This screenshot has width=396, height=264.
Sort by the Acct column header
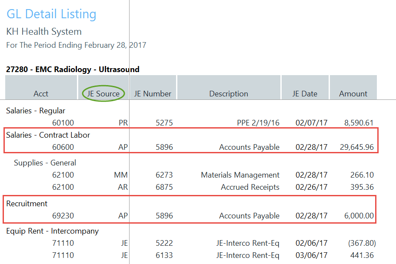[41, 93]
